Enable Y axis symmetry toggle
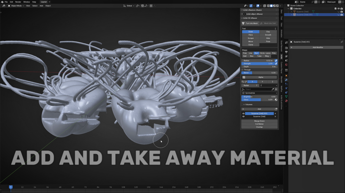This screenshot has height=193, width=345. pyautogui.click(x=262, y=82)
